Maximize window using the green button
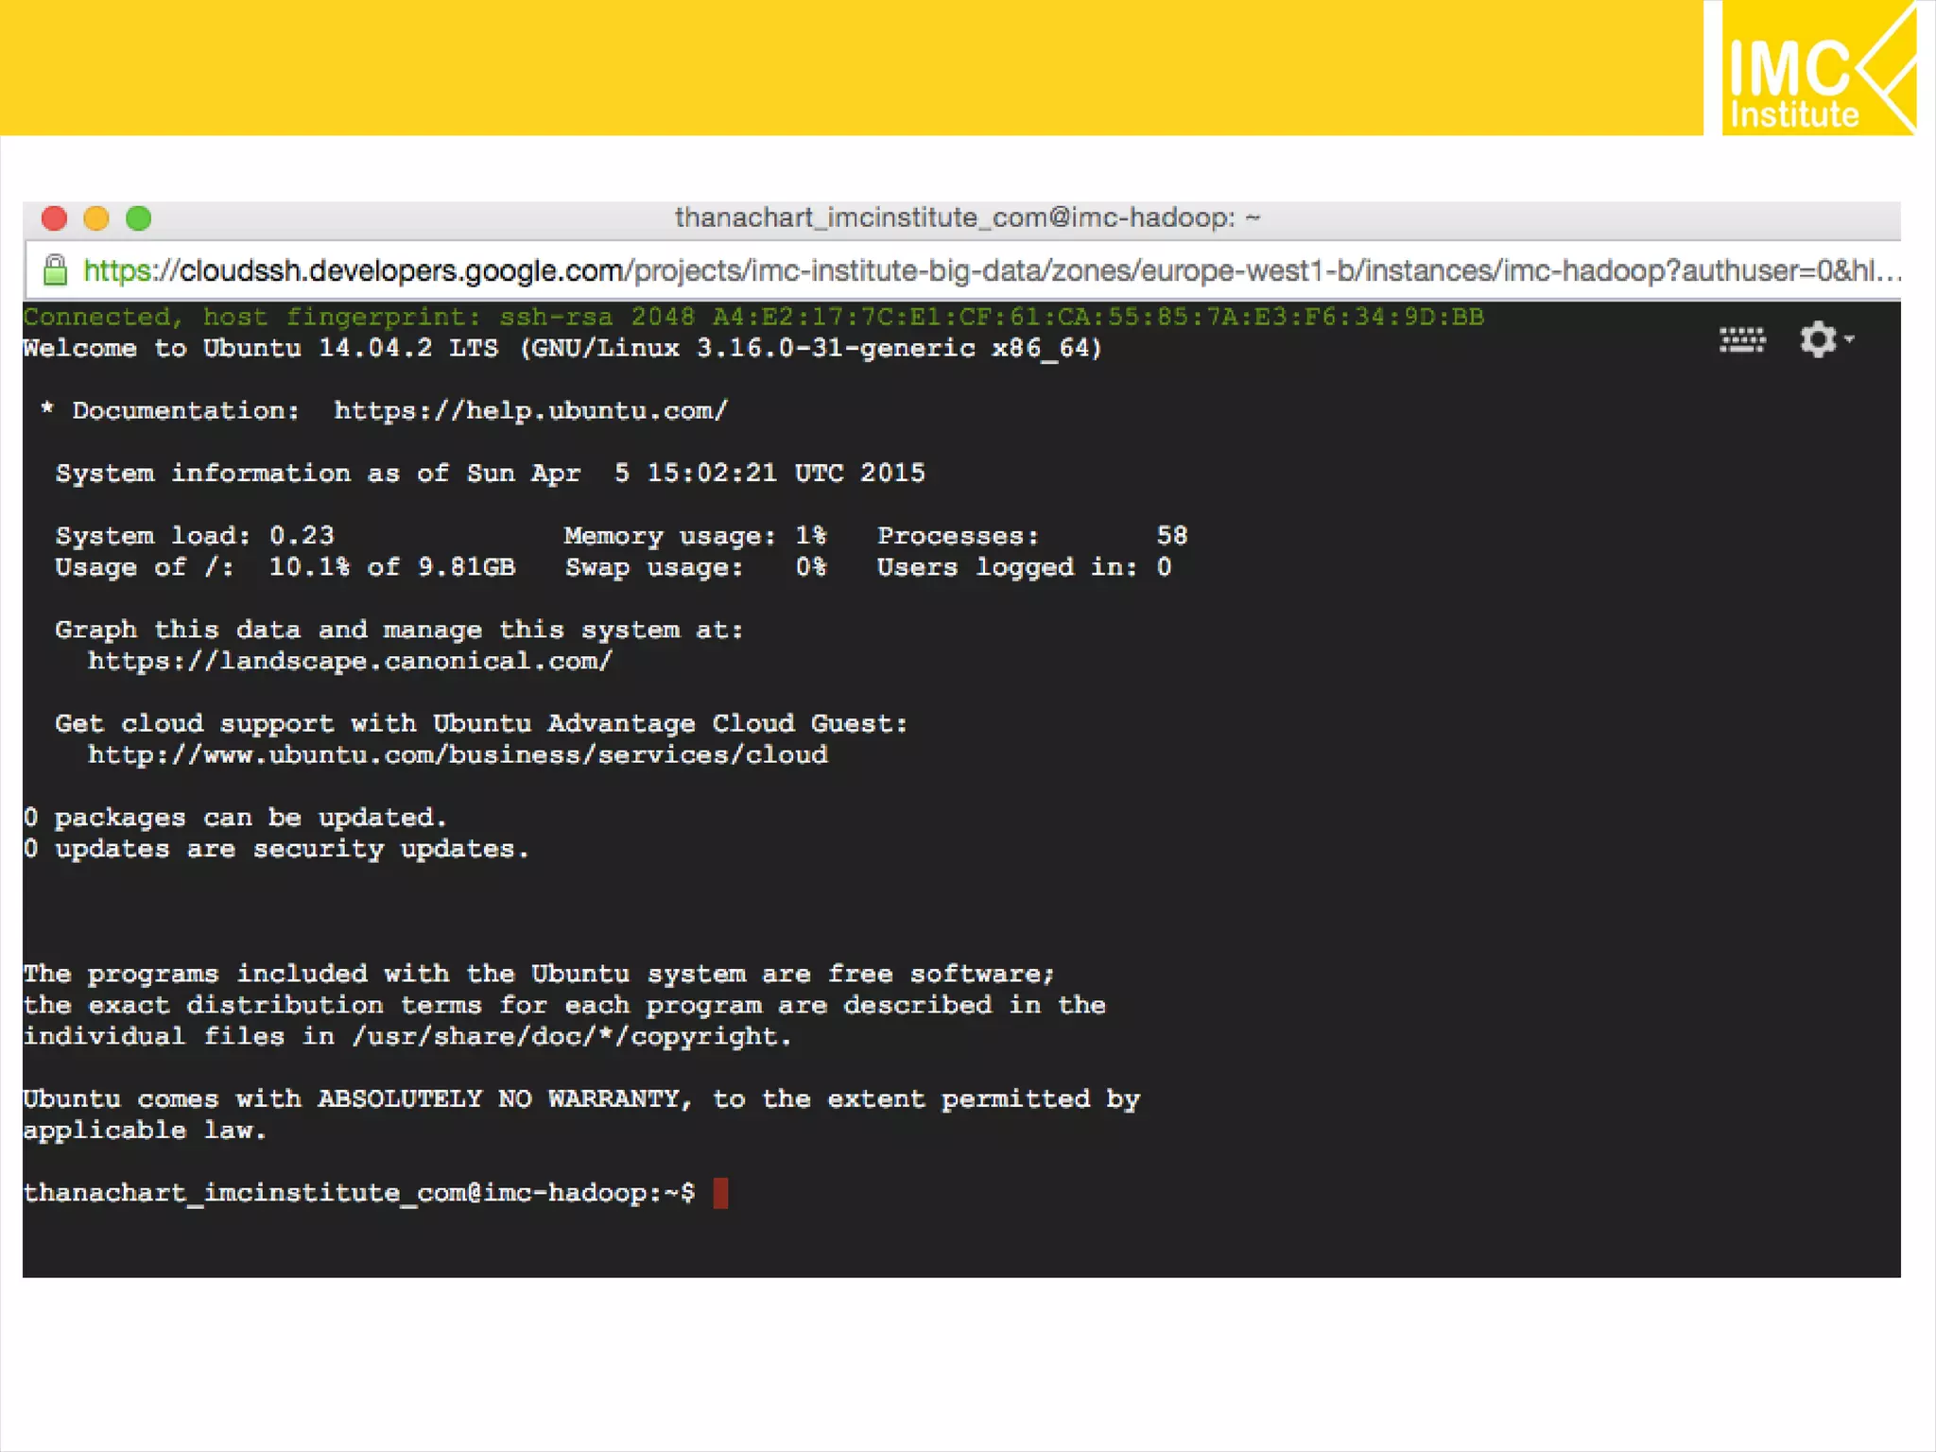Image resolution: width=1936 pixels, height=1452 pixels. [x=139, y=218]
